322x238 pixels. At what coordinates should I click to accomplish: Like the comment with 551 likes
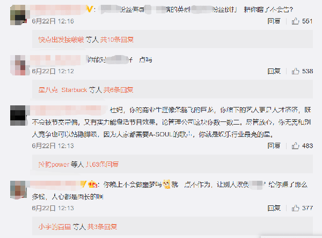(295, 21)
